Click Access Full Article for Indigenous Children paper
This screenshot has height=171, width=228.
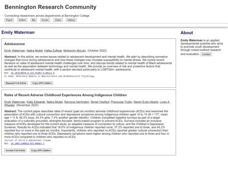tap(15, 150)
